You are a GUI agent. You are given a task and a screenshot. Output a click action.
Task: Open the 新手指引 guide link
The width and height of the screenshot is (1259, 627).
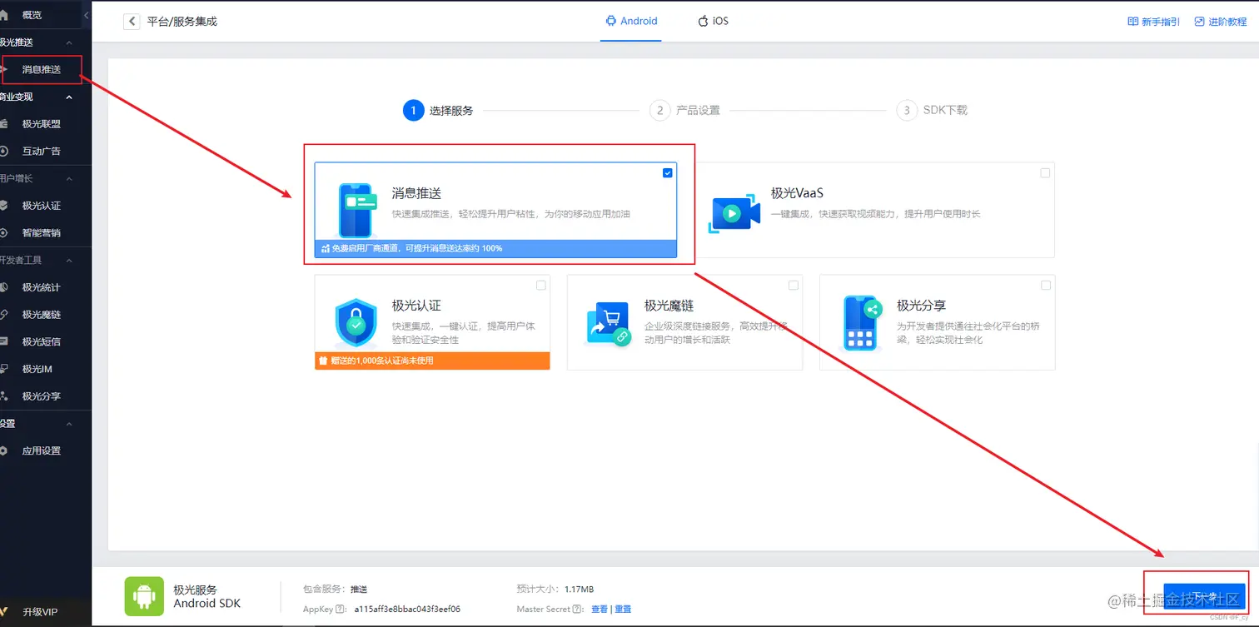(x=1154, y=22)
